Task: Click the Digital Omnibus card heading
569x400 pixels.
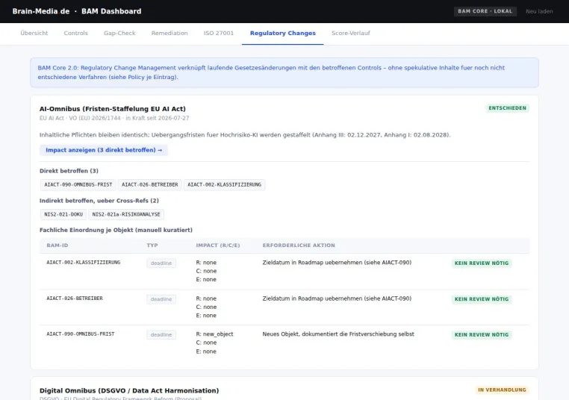Action: click(129, 390)
